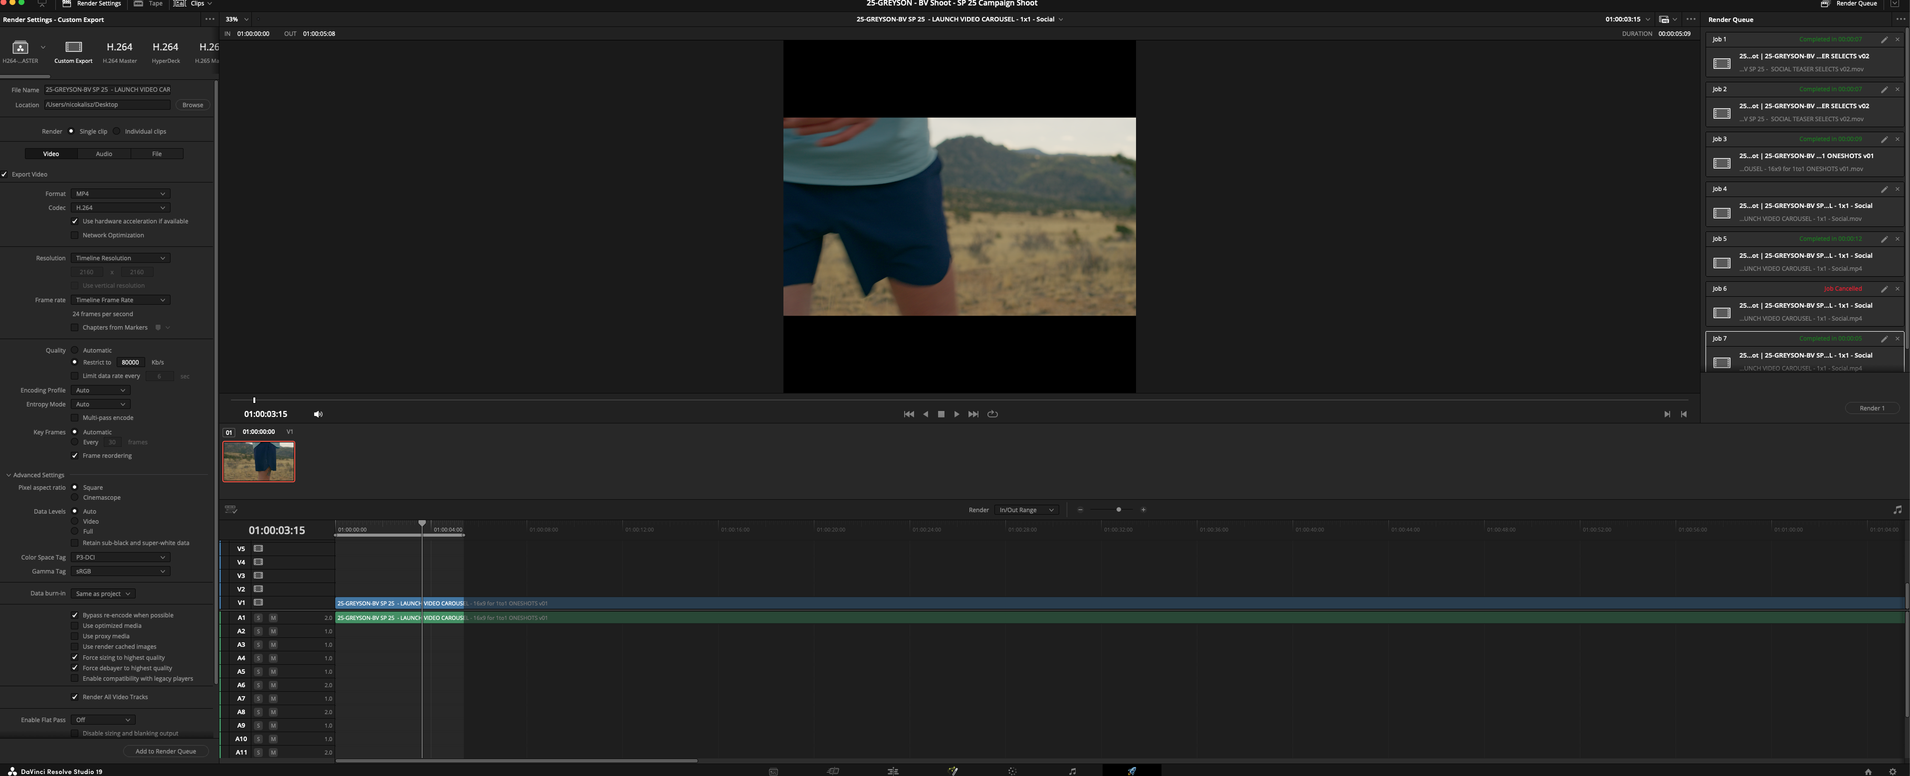Open Project Settings gear icon
This screenshot has width=1910, height=776.
click(x=1892, y=771)
